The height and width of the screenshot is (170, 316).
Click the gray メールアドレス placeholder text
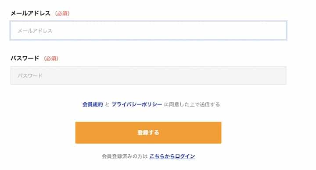tap(35, 31)
